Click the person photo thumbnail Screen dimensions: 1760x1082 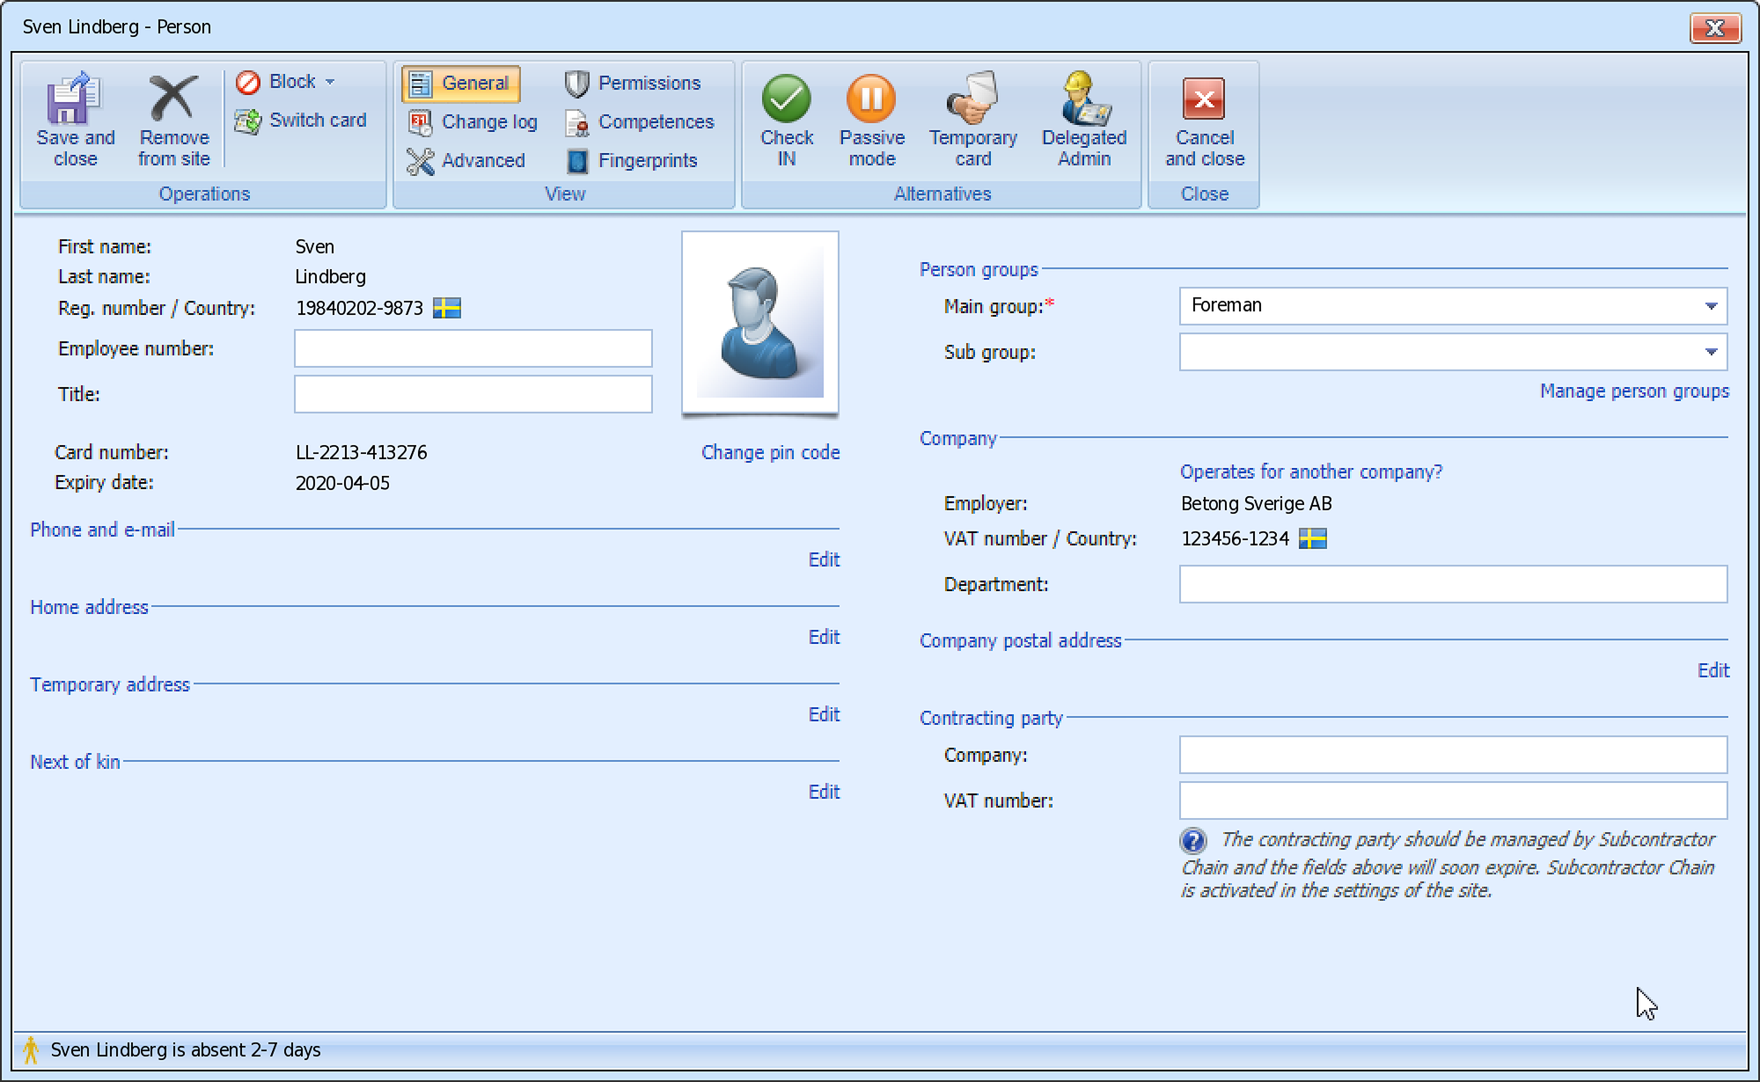click(x=760, y=323)
